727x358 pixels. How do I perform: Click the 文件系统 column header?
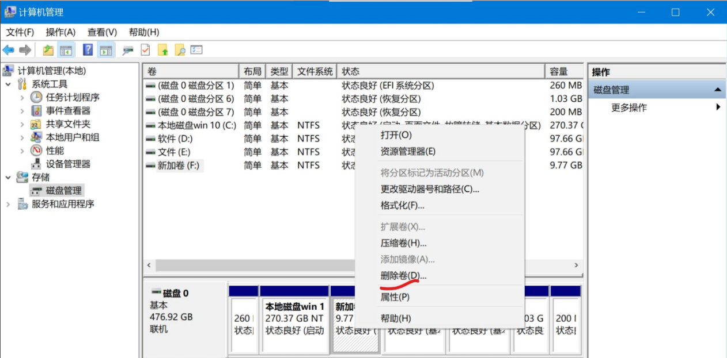click(x=315, y=71)
